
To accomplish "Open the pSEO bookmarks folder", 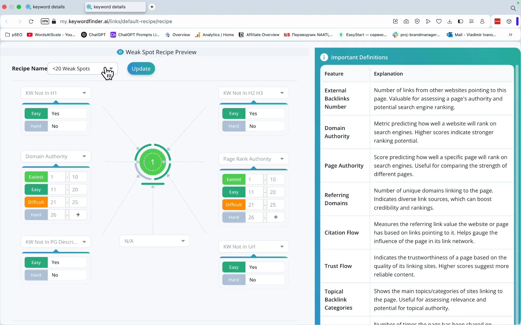I will (x=14, y=35).
